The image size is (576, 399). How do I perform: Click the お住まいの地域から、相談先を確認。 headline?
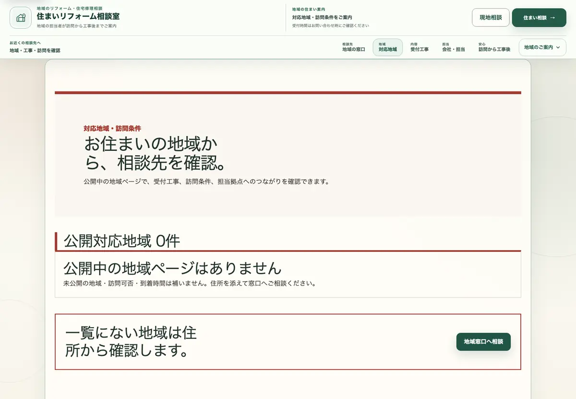click(x=155, y=153)
